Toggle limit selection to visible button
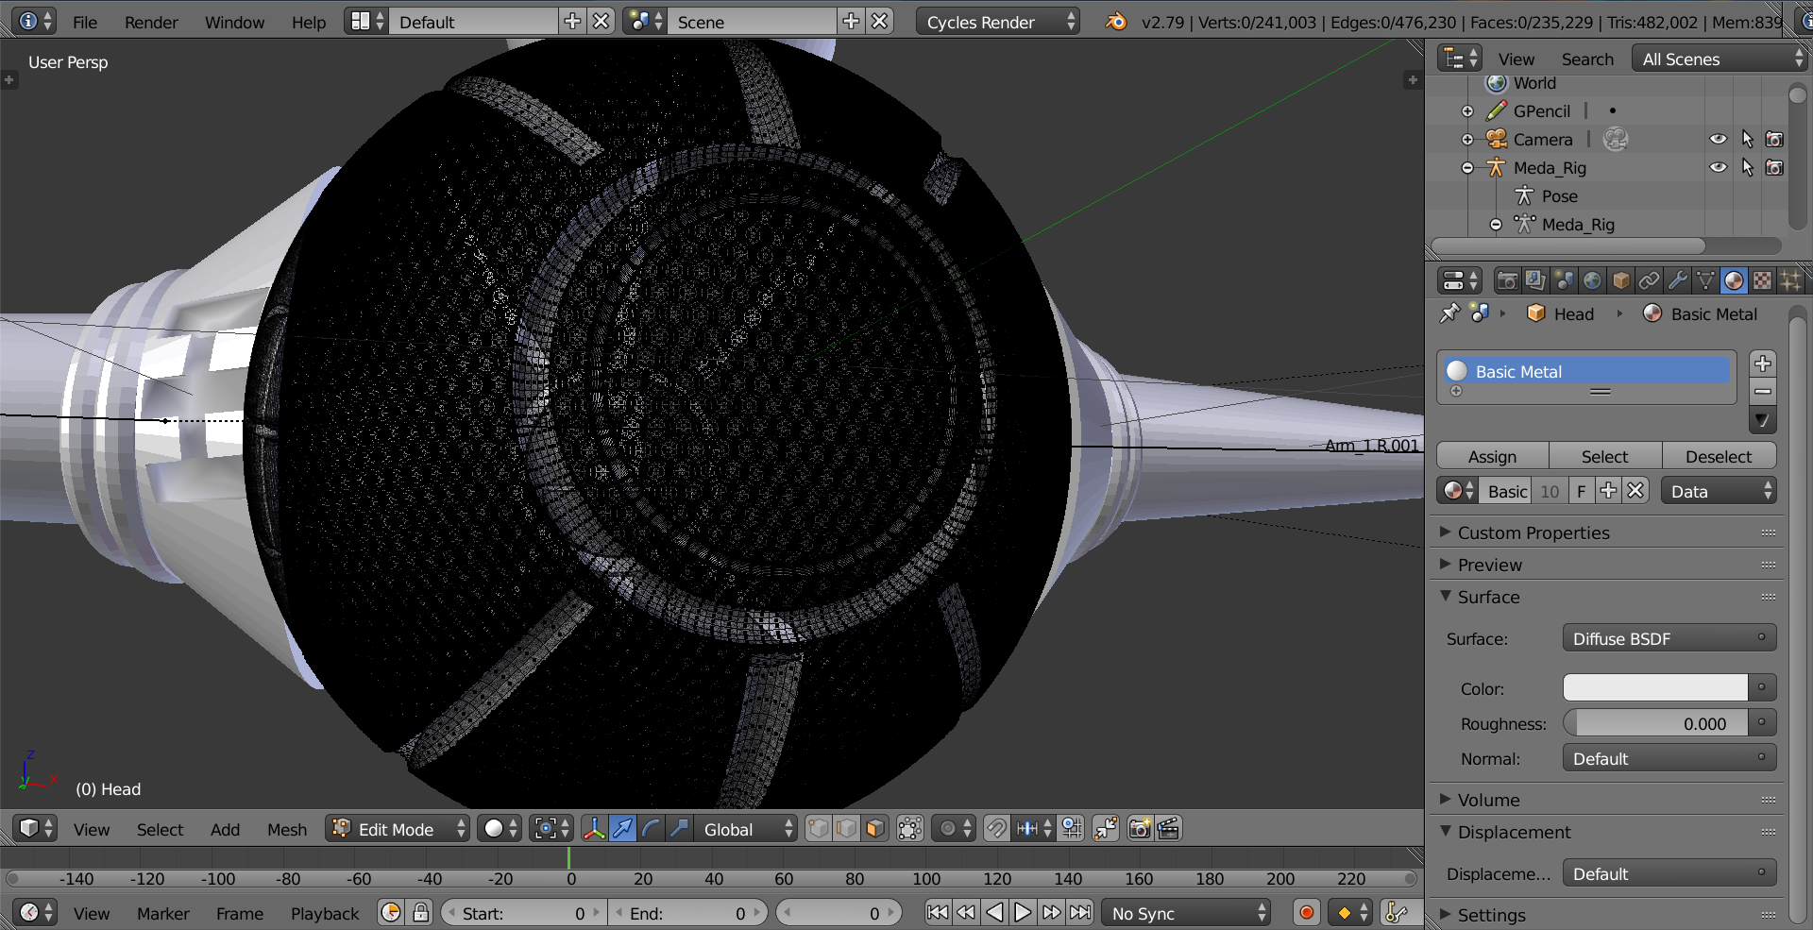Viewport: 1813px width, 930px height. 909,829
